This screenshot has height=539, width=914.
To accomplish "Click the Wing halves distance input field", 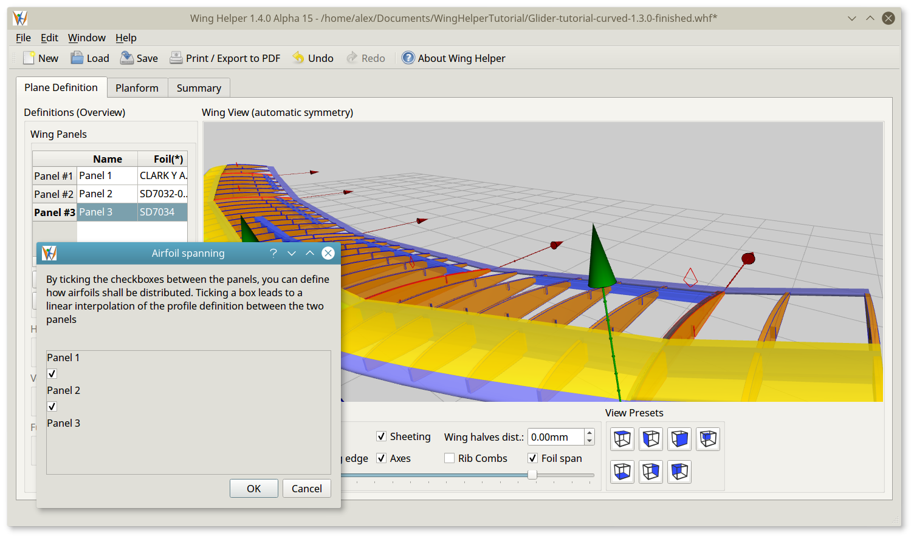I will 555,436.
